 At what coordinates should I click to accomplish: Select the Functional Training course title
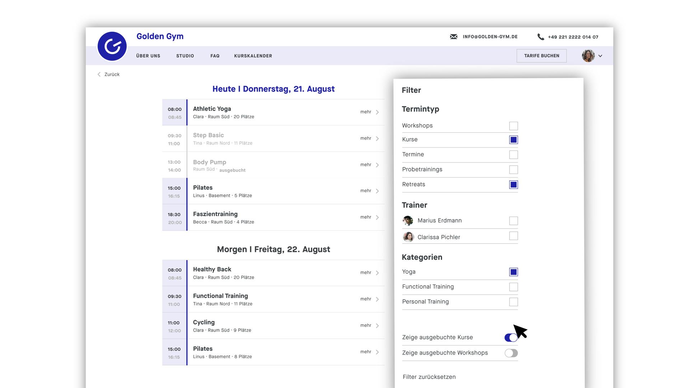(x=220, y=296)
